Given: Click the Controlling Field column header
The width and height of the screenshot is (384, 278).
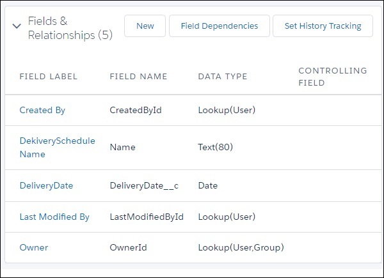Looking at the screenshot, I should coord(332,76).
